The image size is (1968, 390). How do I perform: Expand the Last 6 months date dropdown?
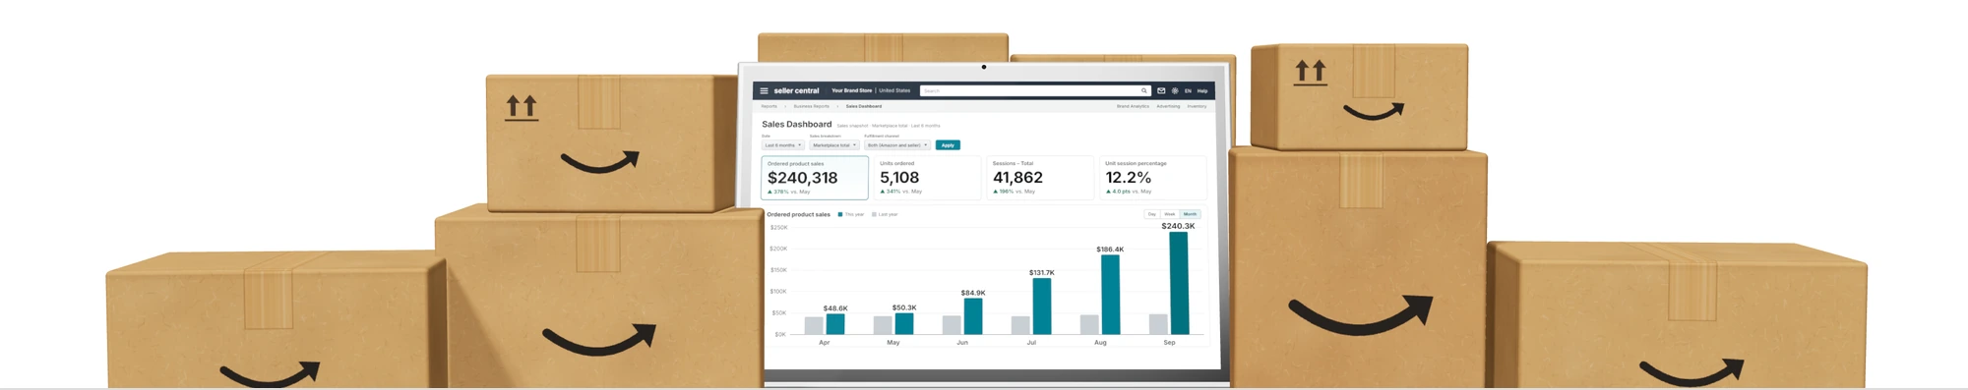tap(783, 145)
